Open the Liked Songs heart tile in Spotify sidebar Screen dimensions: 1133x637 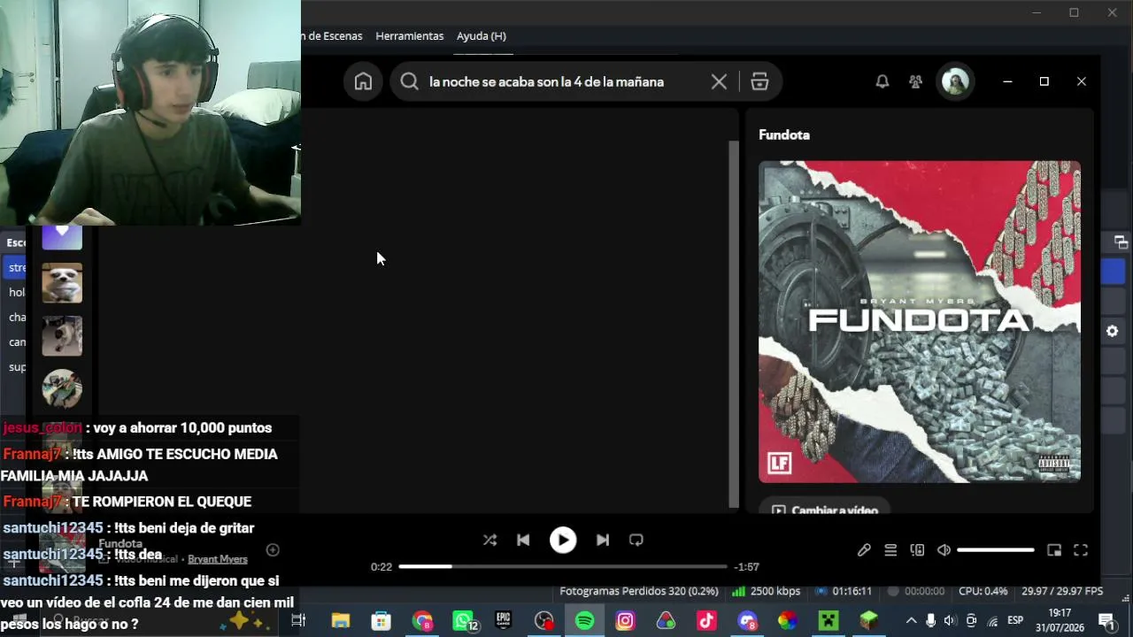(x=62, y=237)
